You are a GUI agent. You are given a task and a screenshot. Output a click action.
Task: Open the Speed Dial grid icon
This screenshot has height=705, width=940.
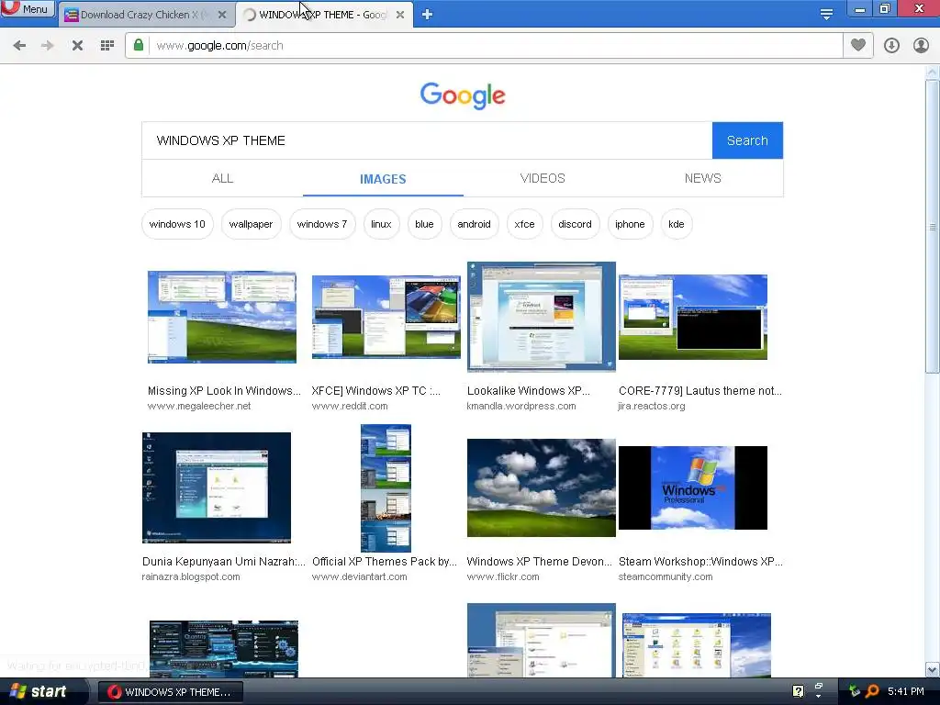pyautogui.click(x=107, y=46)
